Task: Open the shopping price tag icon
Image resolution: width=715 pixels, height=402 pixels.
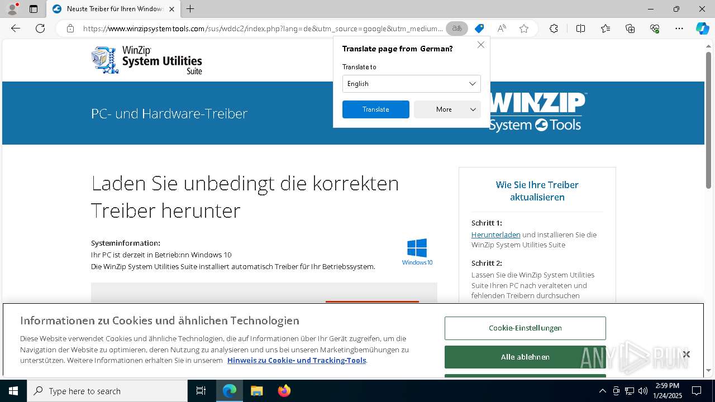Action: pyautogui.click(x=479, y=28)
